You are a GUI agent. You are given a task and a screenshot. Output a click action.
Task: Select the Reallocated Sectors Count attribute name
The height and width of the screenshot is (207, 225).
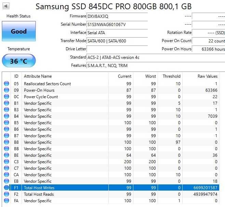(47, 84)
